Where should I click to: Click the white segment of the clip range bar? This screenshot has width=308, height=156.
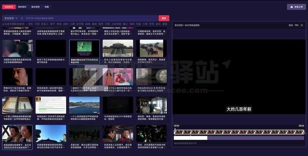pyautogui.click(x=191, y=138)
